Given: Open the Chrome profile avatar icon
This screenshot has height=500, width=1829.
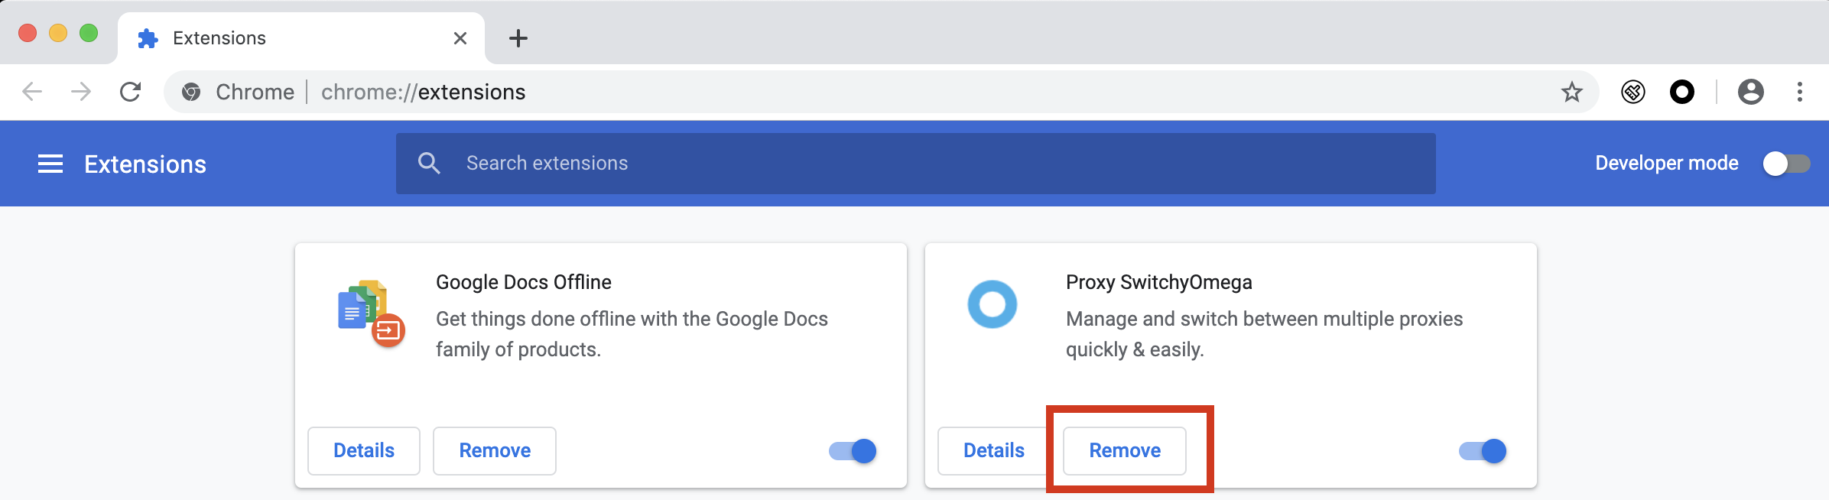Looking at the screenshot, I should pos(1751,92).
